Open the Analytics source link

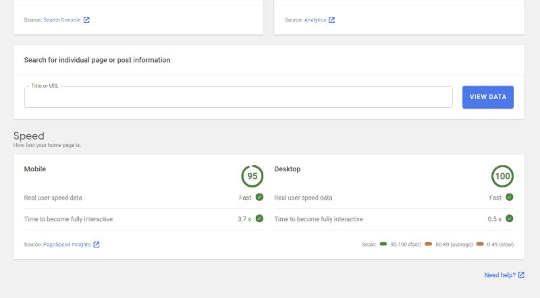(315, 20)
